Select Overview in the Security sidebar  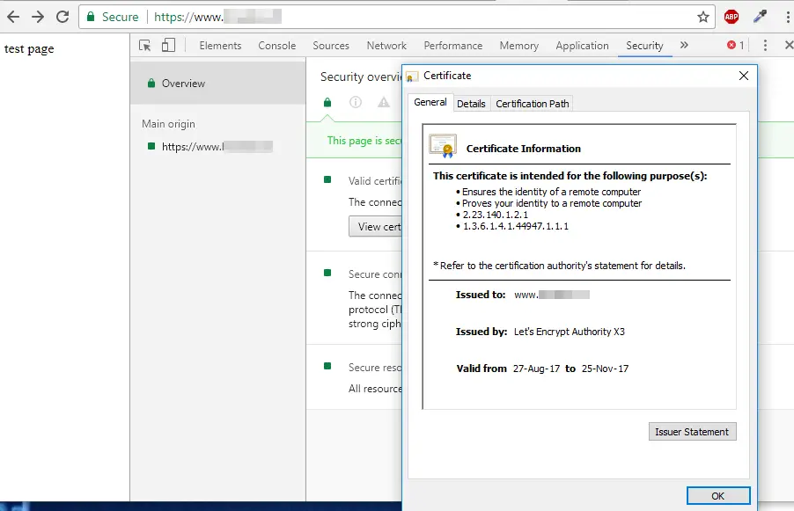217,84
